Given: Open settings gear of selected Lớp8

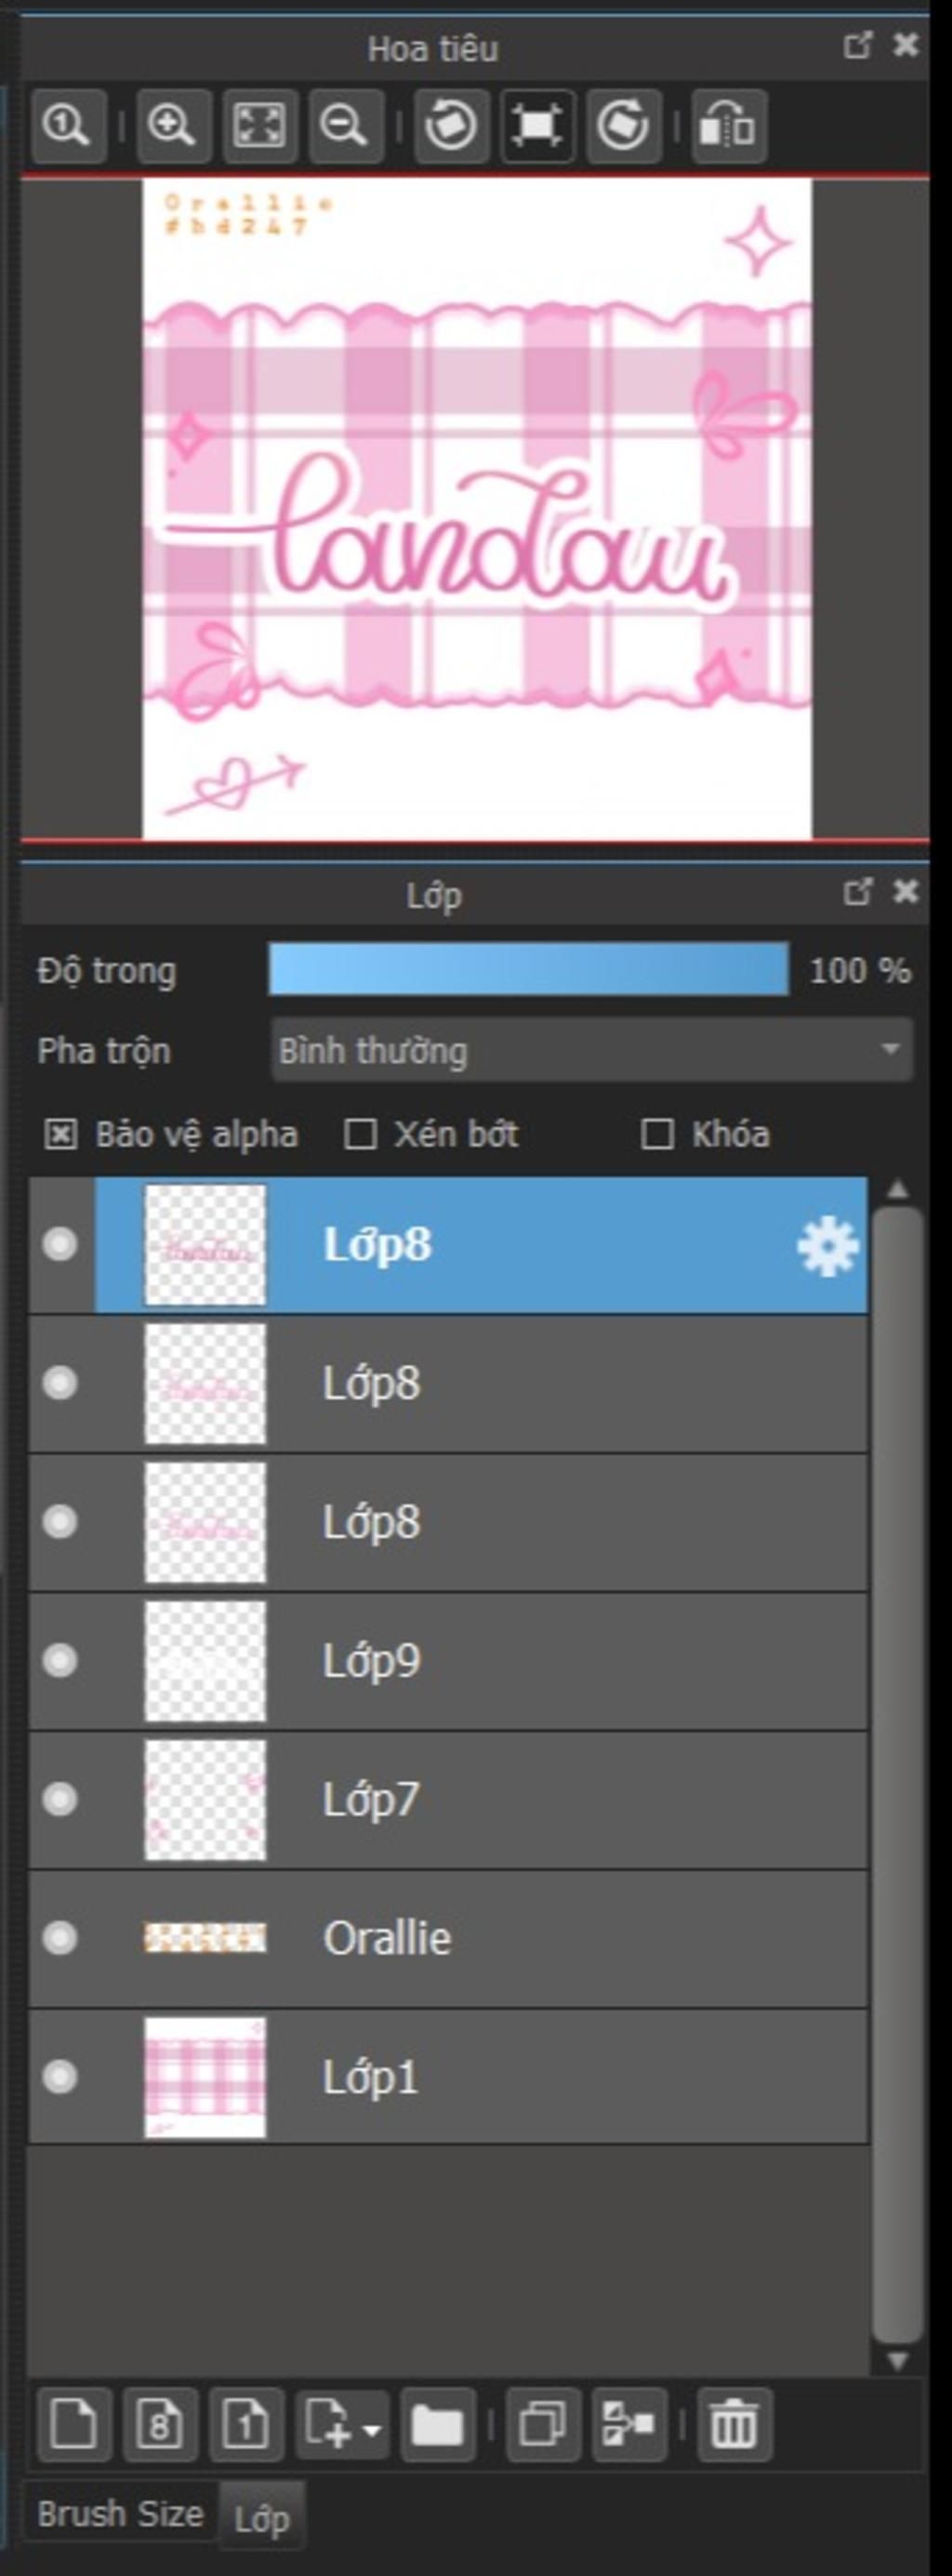Looking at the screenshot, I should tap(827, 1246).
